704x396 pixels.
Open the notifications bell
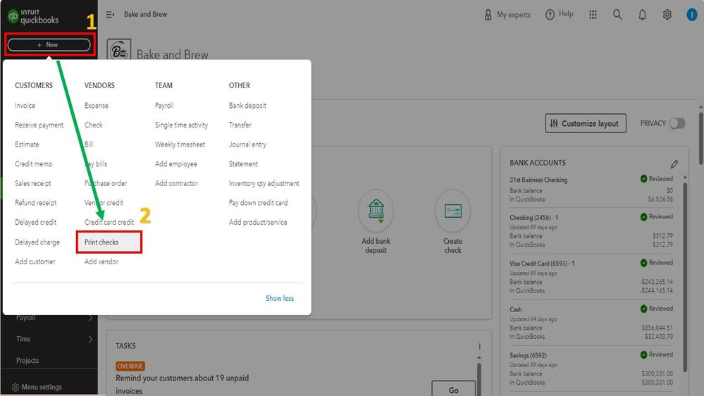[643, 15]
